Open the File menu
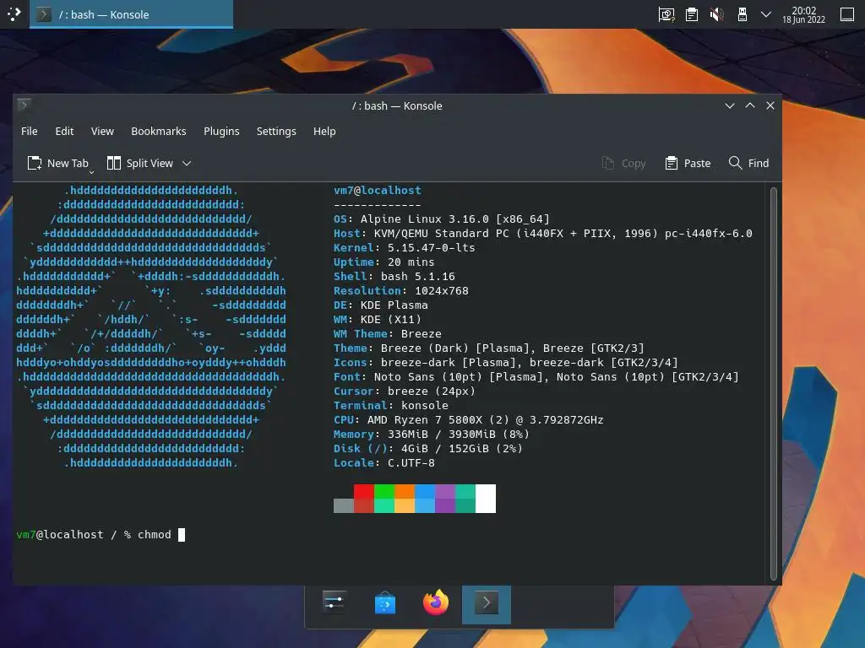 tap(30, 131)
